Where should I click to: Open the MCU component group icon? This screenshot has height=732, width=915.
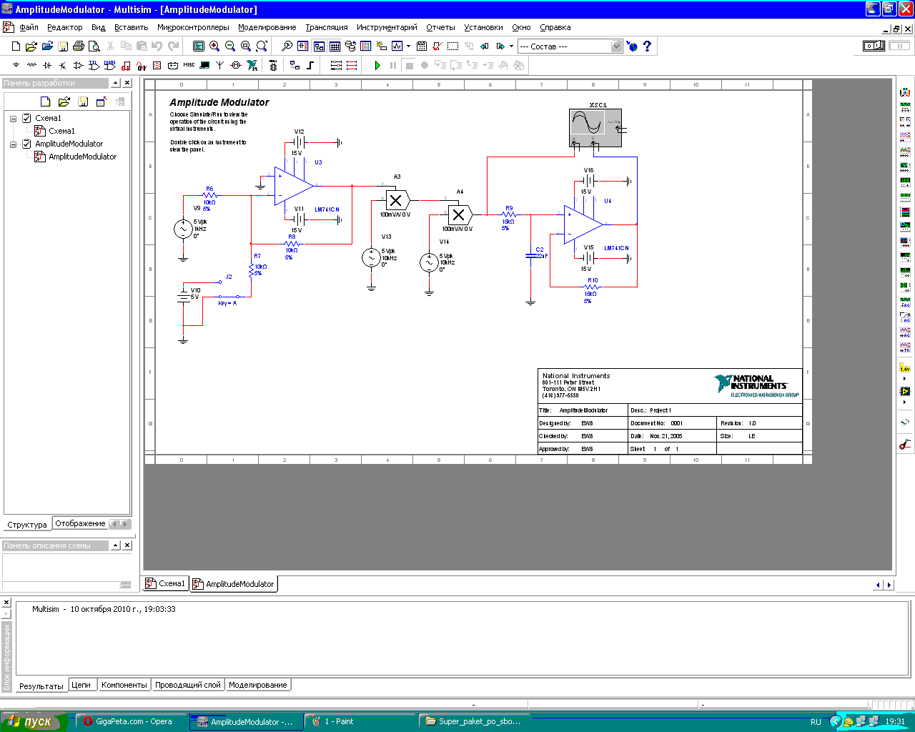tap(273, 65)
